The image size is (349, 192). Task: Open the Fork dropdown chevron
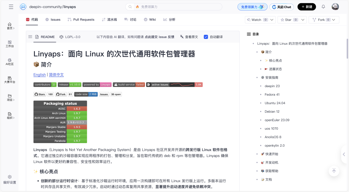333,20
